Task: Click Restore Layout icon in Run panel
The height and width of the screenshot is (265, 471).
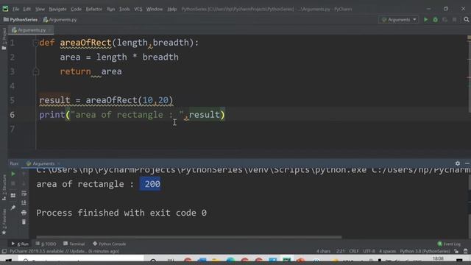Action: [x=13, y=196]
